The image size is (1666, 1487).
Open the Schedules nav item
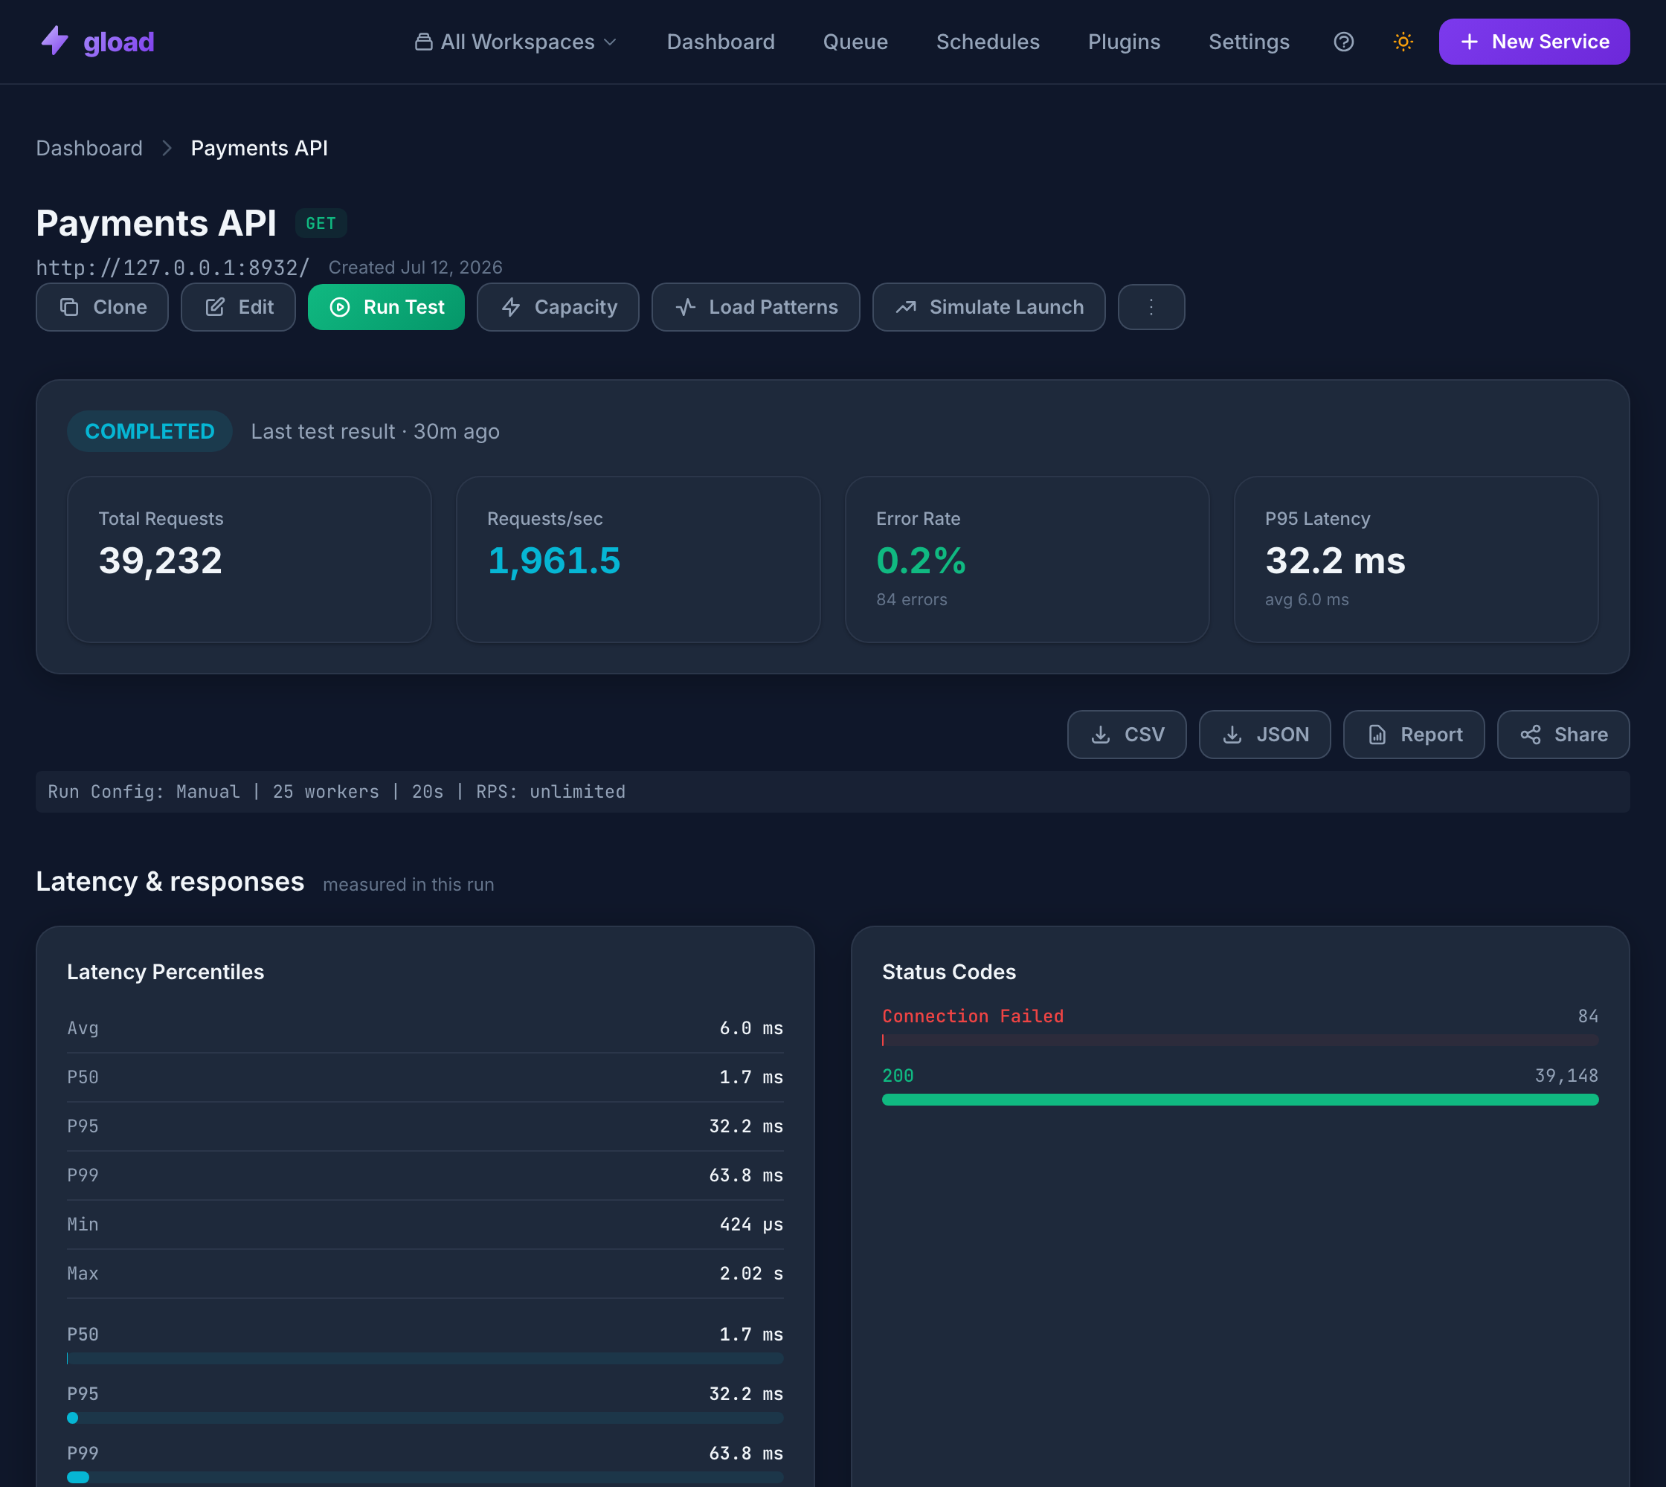tap(988, 42)
